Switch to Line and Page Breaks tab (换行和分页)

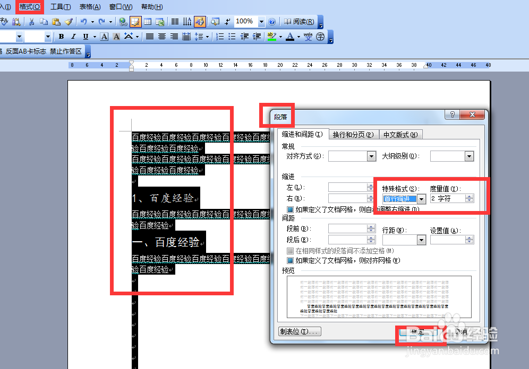[x=353, y=135]
